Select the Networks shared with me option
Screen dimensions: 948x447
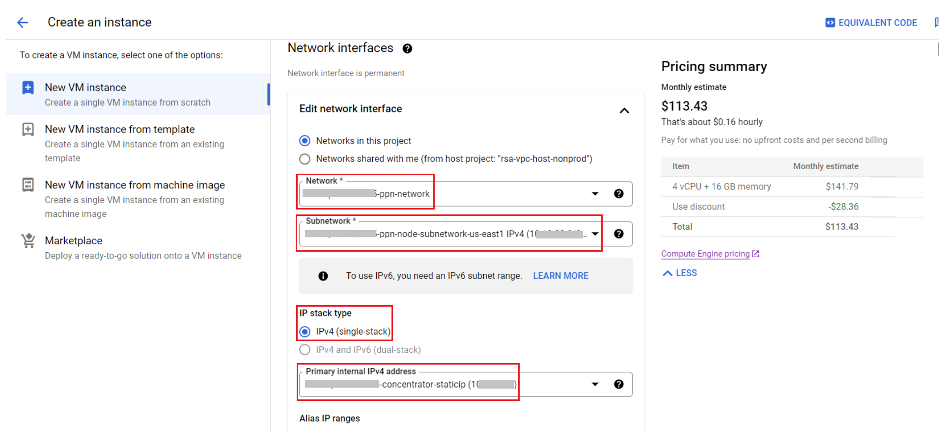pos(305,158)
